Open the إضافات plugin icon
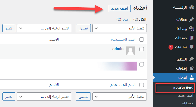This screenshot has height=107, width=196. click(x=191, y=68)
